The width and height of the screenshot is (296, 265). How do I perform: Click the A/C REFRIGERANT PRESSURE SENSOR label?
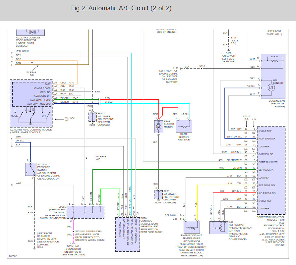241,225
